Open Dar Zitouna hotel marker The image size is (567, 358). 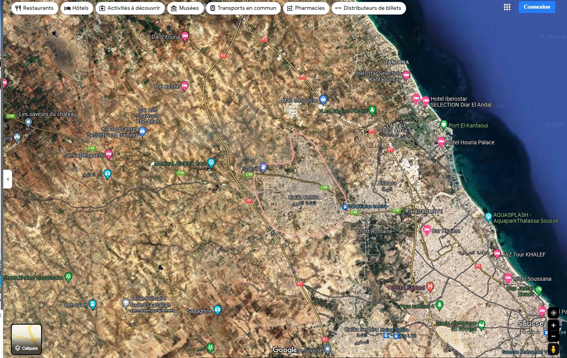[185, 36]
